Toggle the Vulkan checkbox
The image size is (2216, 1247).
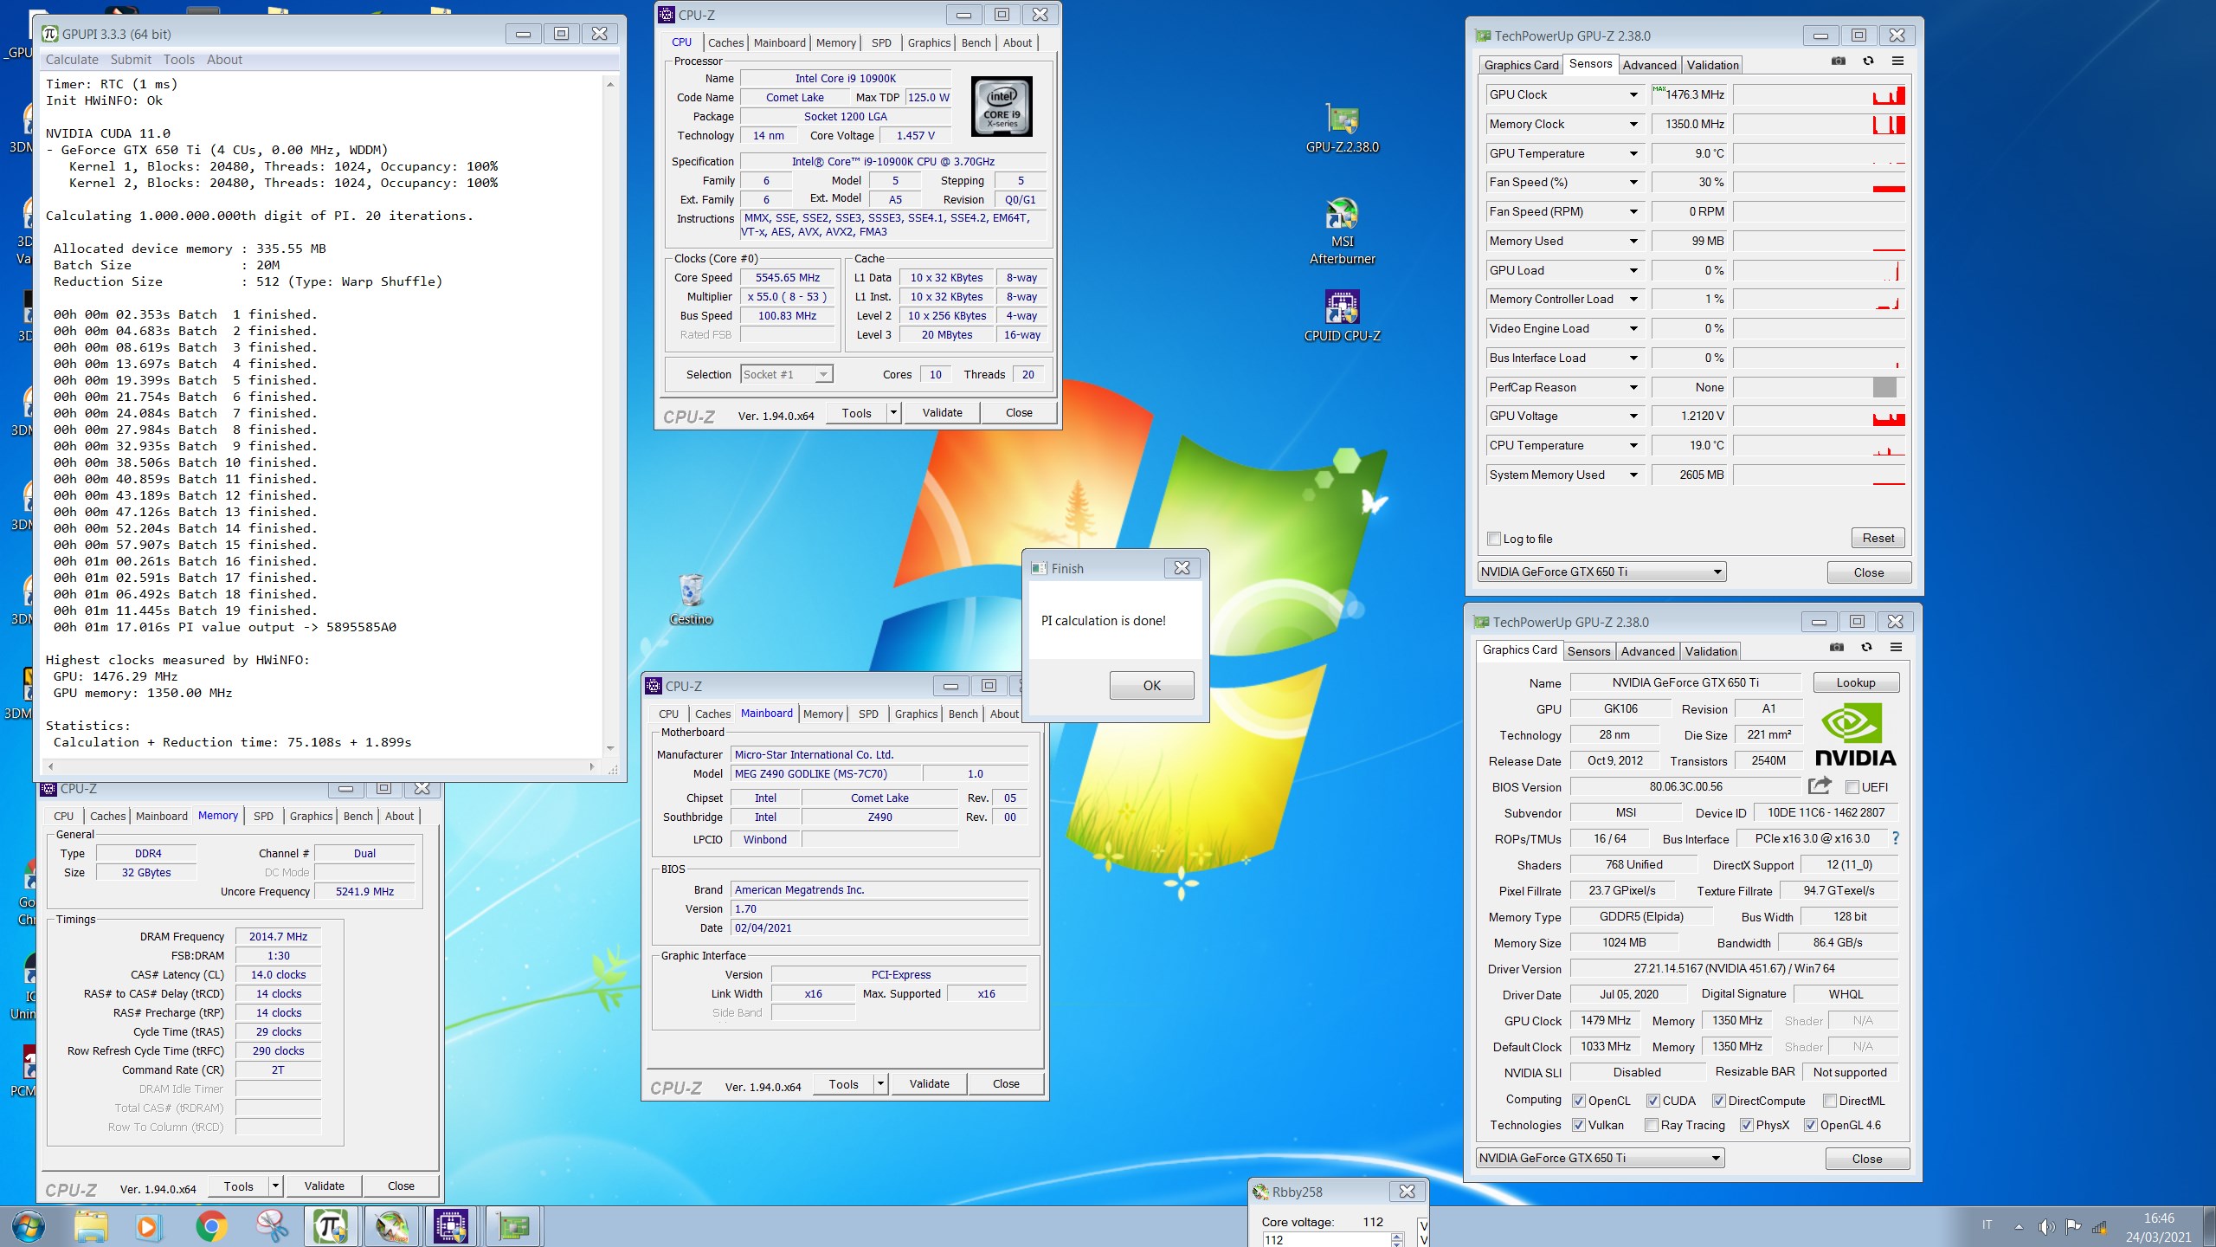[1579, 1125]
